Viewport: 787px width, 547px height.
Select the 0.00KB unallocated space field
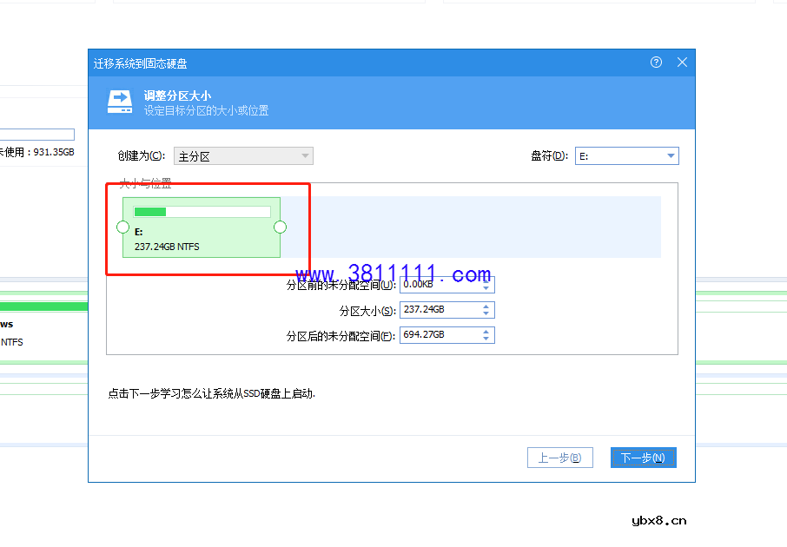point(439,284)
